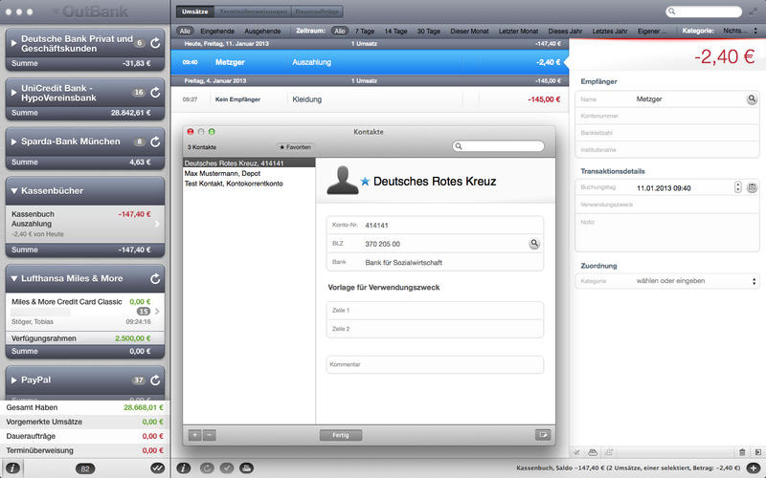Select Max Mustermann, Depot contact
The image size is (766, 478).
click(x=249, y=173)
